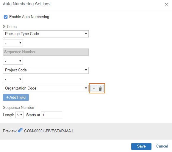Move Organization Code field up with arrow icon

[94, 89]
